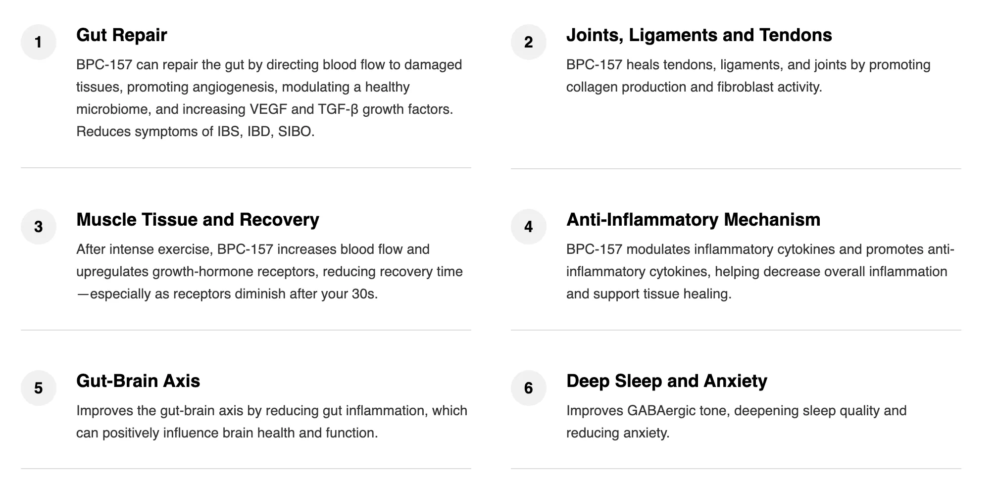996x483 pixels.
Task: Click the GABAergic tone description text
Action: (736, 422)
